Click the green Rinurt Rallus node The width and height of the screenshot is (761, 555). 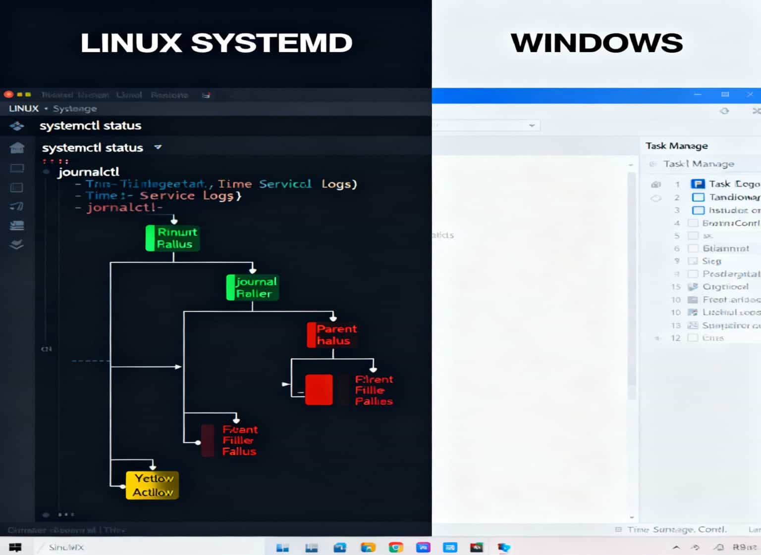coord(172,238)
